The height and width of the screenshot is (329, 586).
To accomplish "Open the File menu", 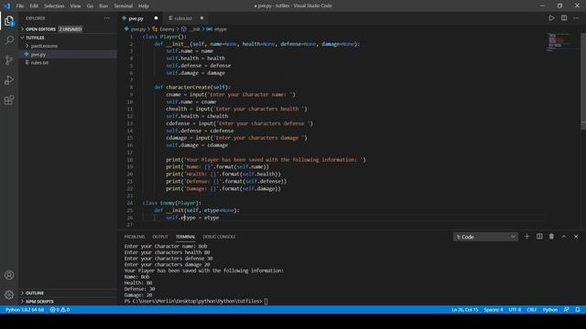I will click(x=20, y=6).
